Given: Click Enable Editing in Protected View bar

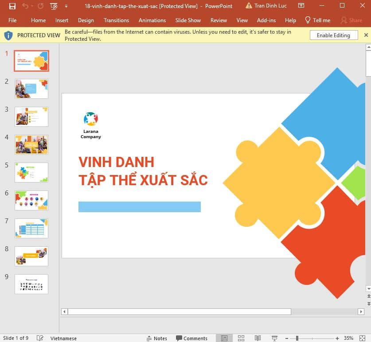Looking at the screenshot, I should 333,35.
